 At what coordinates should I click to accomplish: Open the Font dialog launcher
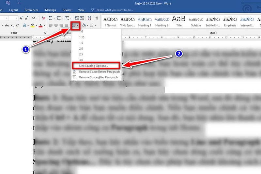[x=45, y=33]
